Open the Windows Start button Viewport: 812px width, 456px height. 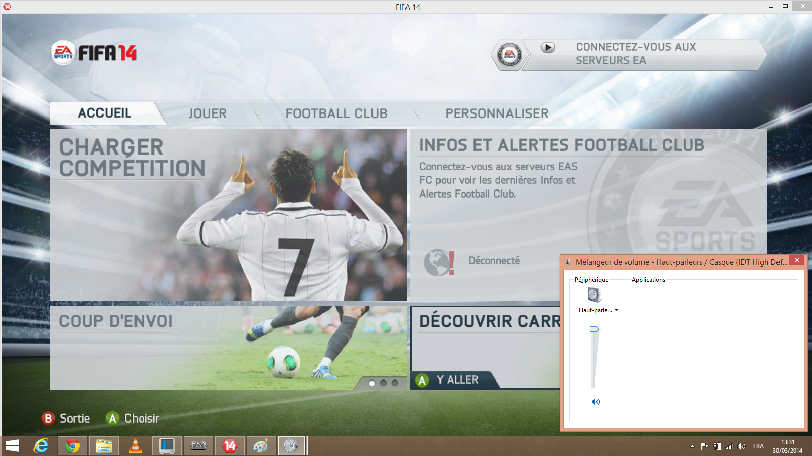point(12,446)
